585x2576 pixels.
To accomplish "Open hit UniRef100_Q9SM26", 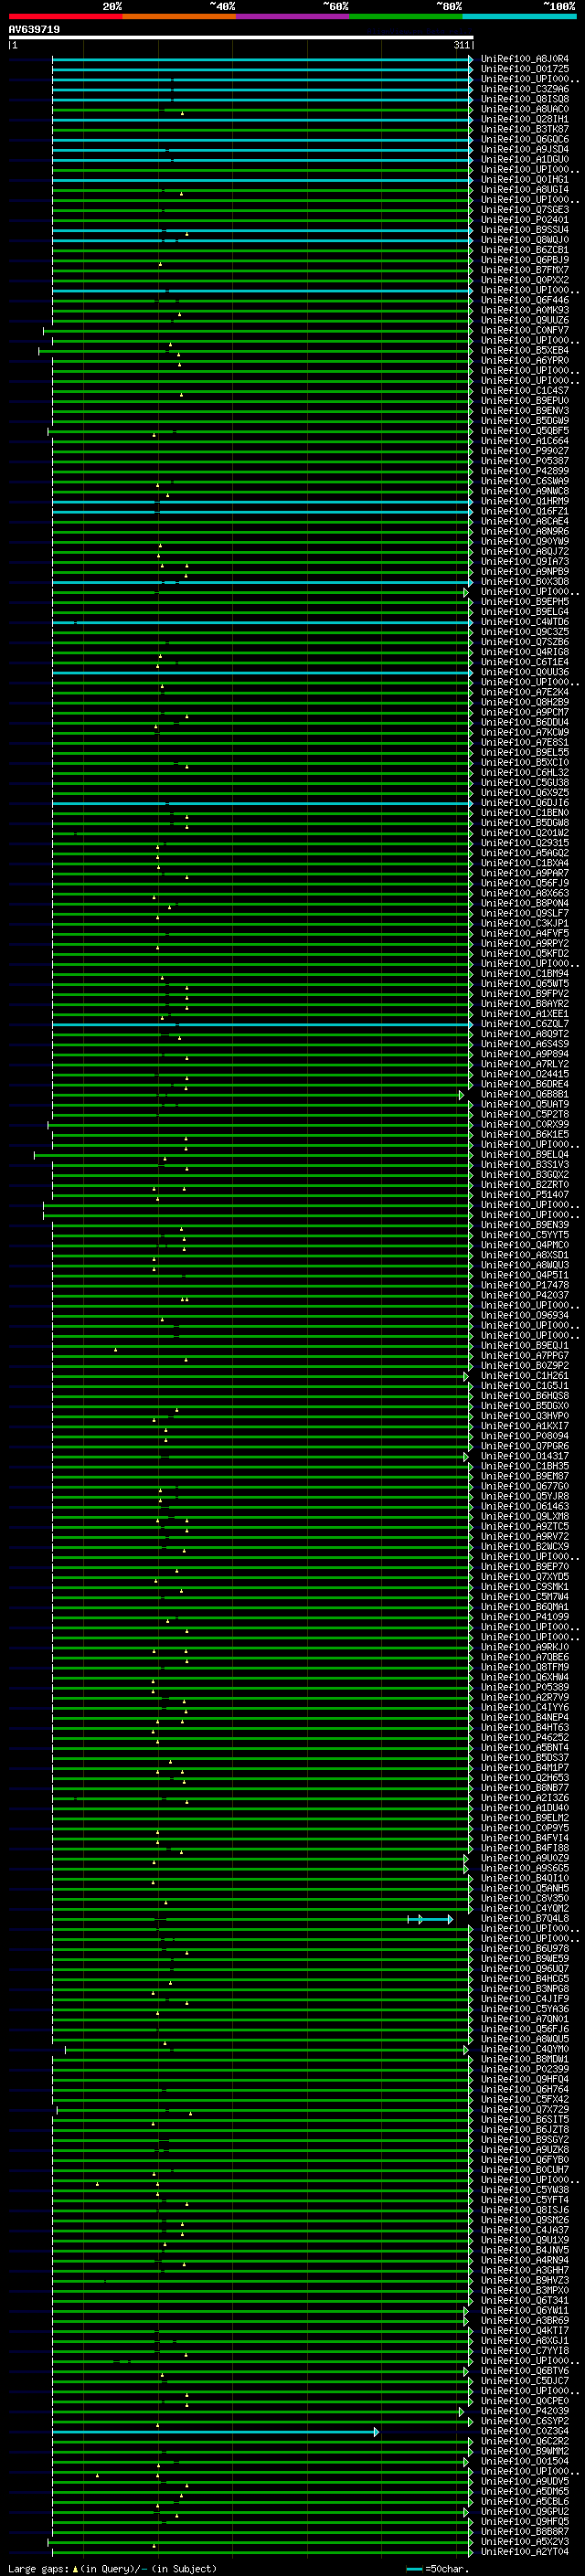I will click(525, 2221).
